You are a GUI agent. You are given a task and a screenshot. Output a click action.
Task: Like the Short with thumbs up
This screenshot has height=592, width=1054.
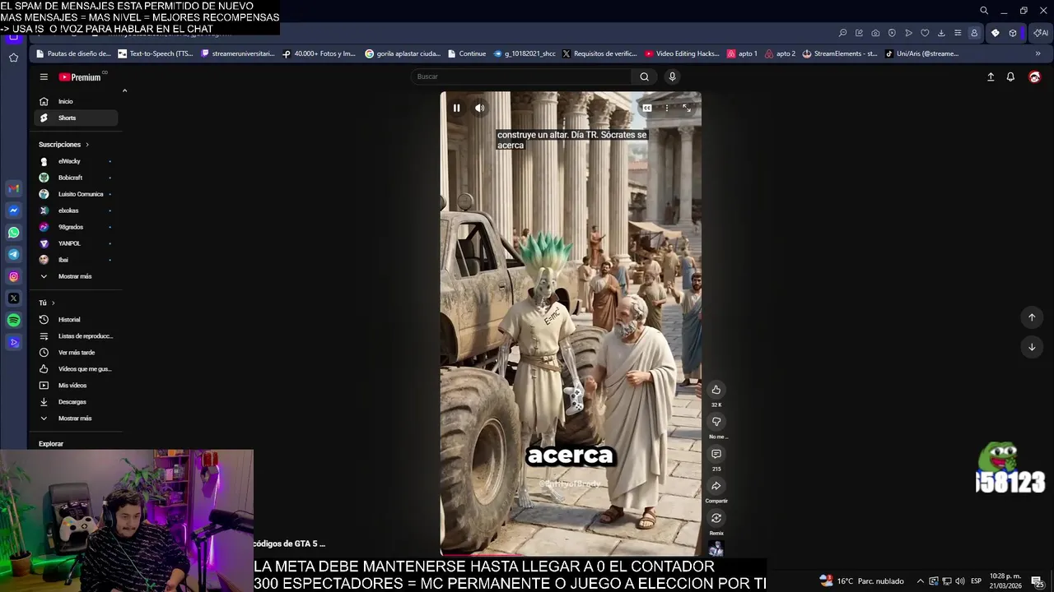pos(716,390)
